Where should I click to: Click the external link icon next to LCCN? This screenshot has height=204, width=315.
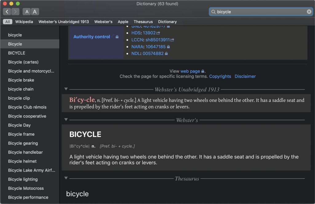[172, 40]
